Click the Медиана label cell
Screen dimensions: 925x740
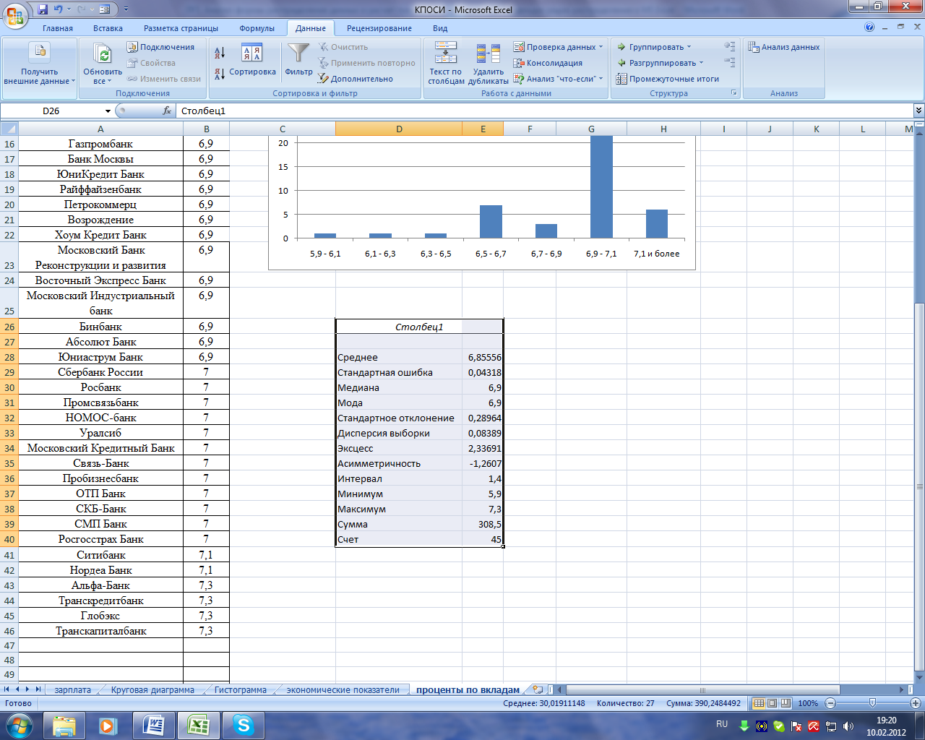pyautogui.click(x=399, y=387)
